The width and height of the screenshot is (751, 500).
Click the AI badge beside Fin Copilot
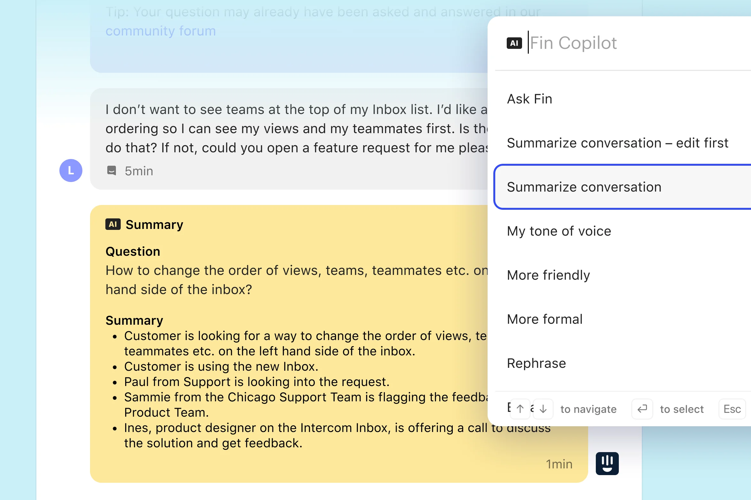point(514,43)
